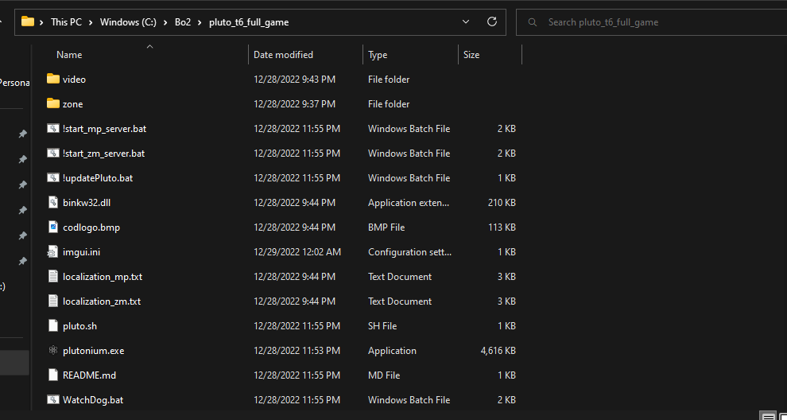Click the BMP File type cell
The width and height of the screenshot is (787, 420).
pos(386,227)
